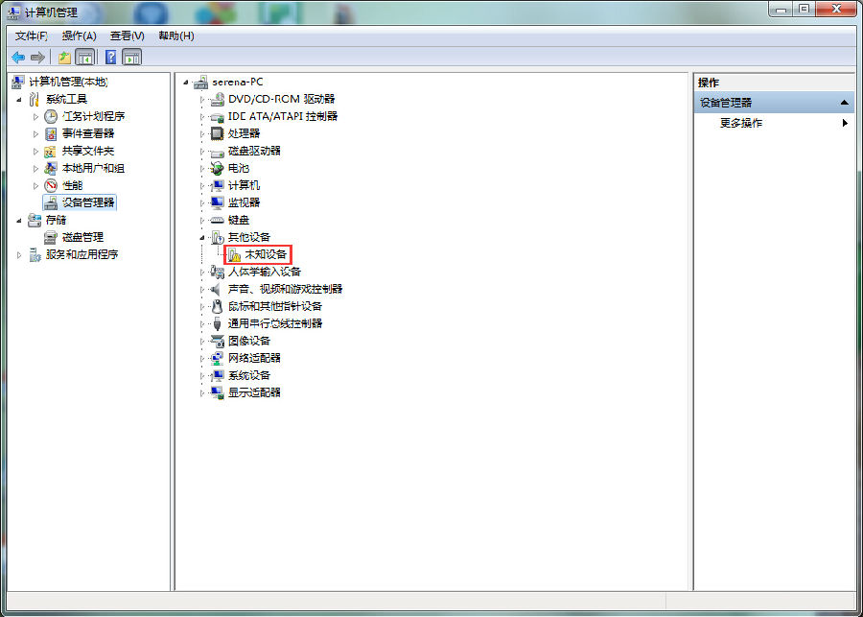Viewport: 863px width, 617px height.
Task: Click the 图像设备 camera icon
Action: click(218, 341)
